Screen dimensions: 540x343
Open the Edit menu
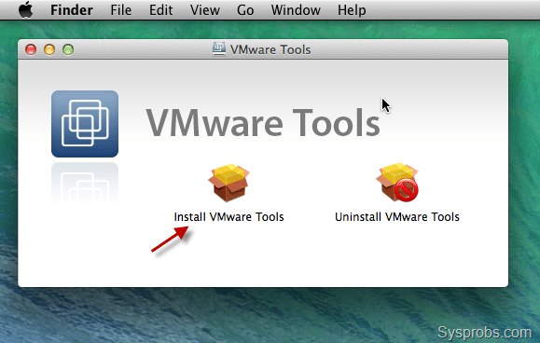click(160, 10)
